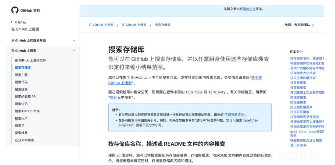Viewport: 335px width, 165px height.
Task: Jump to 进一步阅读 in the contents list
Action: point(298,145)
